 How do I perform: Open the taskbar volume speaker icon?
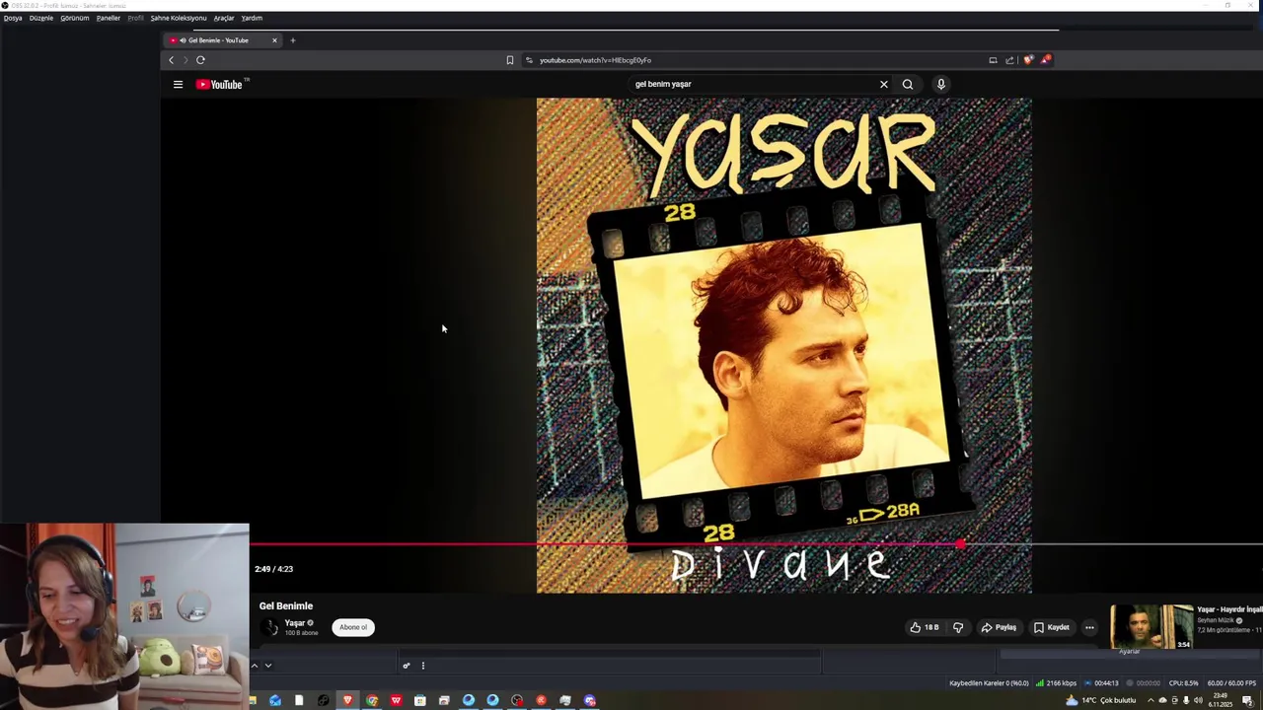(1198, 700)
